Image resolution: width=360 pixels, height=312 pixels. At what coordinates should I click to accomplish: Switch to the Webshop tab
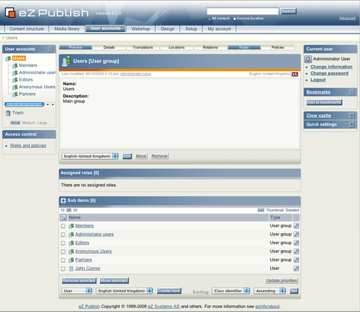(141, 29)
